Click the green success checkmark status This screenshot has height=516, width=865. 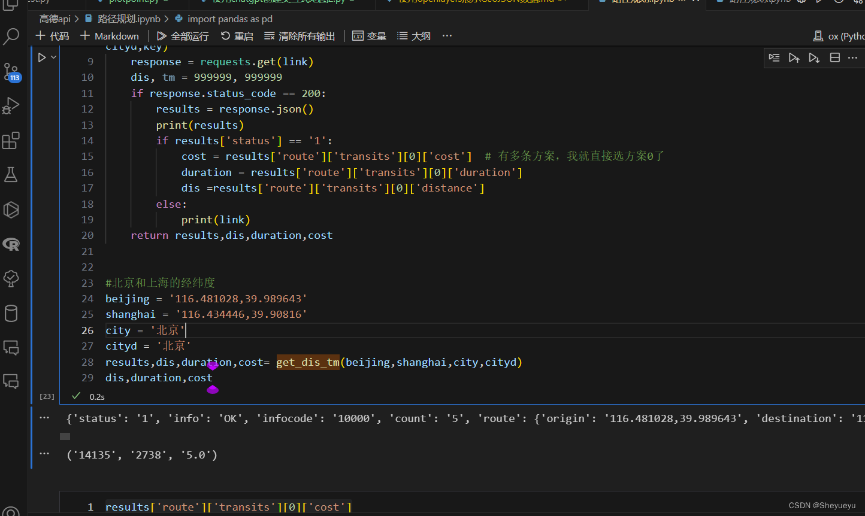(76, 396)
